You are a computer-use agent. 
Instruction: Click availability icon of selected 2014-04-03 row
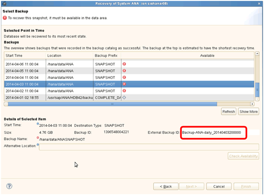[x=124, y=84]
